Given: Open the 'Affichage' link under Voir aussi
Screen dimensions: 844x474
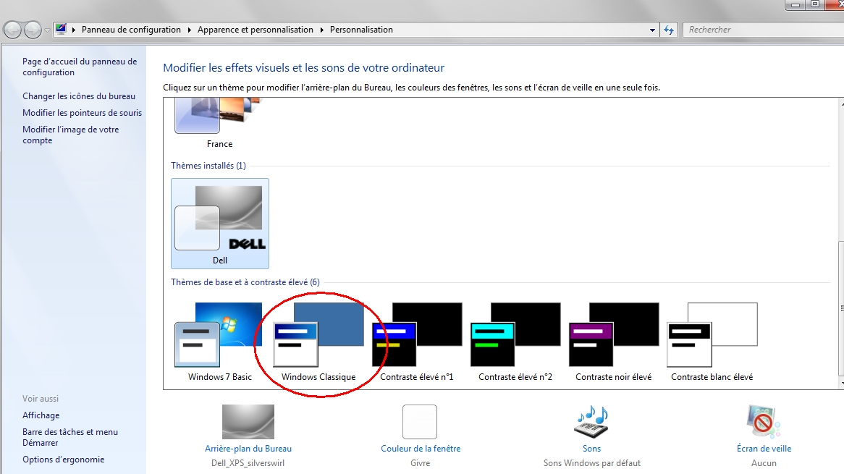Looking at the screenshot, I should 41,415.
